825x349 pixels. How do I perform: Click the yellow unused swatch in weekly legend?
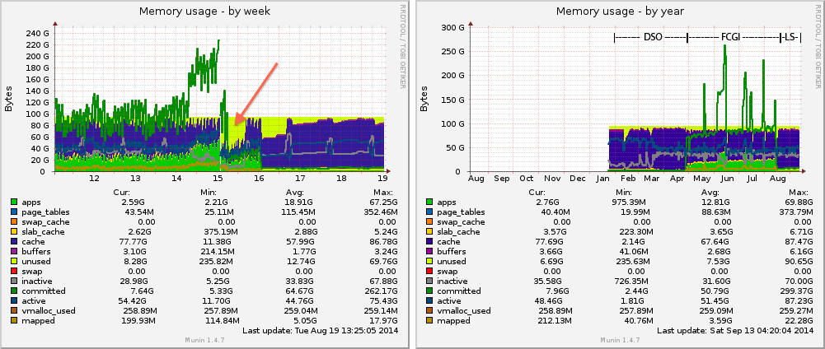(x=14, y=261)
